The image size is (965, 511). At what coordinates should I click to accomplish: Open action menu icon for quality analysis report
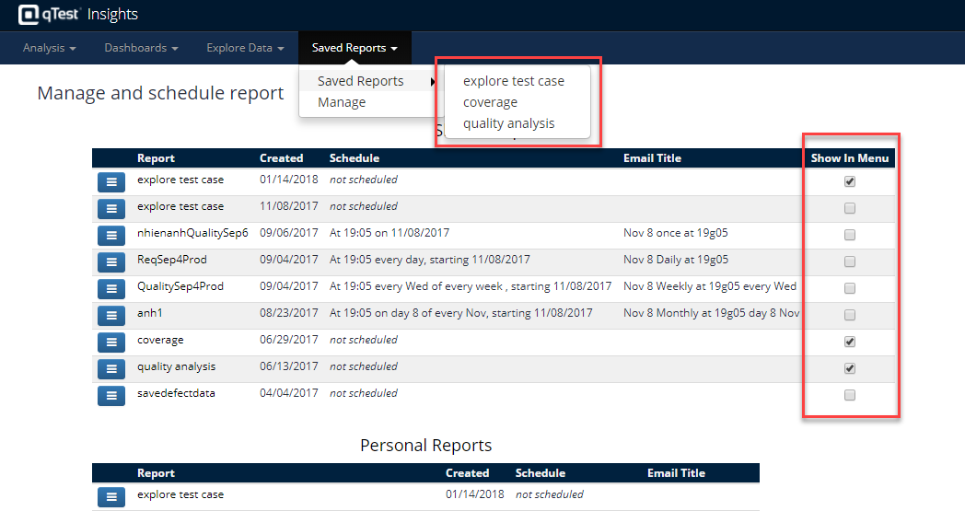pyautogui.click(x=110, y=369)
